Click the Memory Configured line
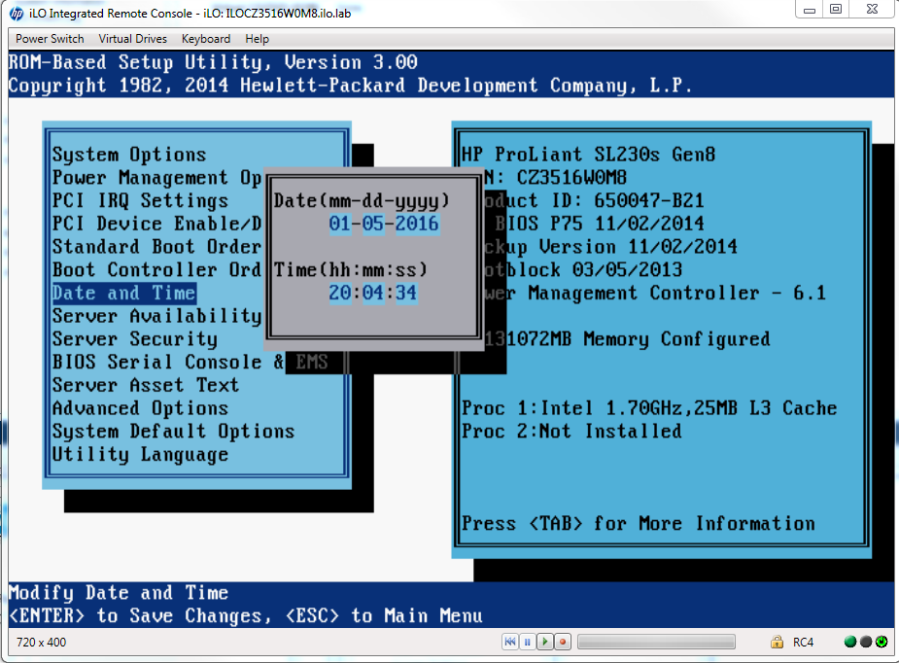Screen dimensions: 899x663 coord(627,339)
